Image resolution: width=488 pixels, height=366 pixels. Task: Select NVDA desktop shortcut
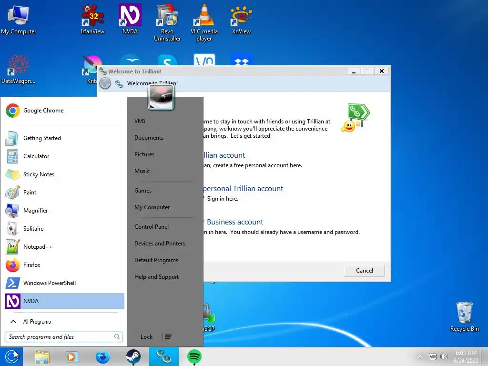point(130,19)
